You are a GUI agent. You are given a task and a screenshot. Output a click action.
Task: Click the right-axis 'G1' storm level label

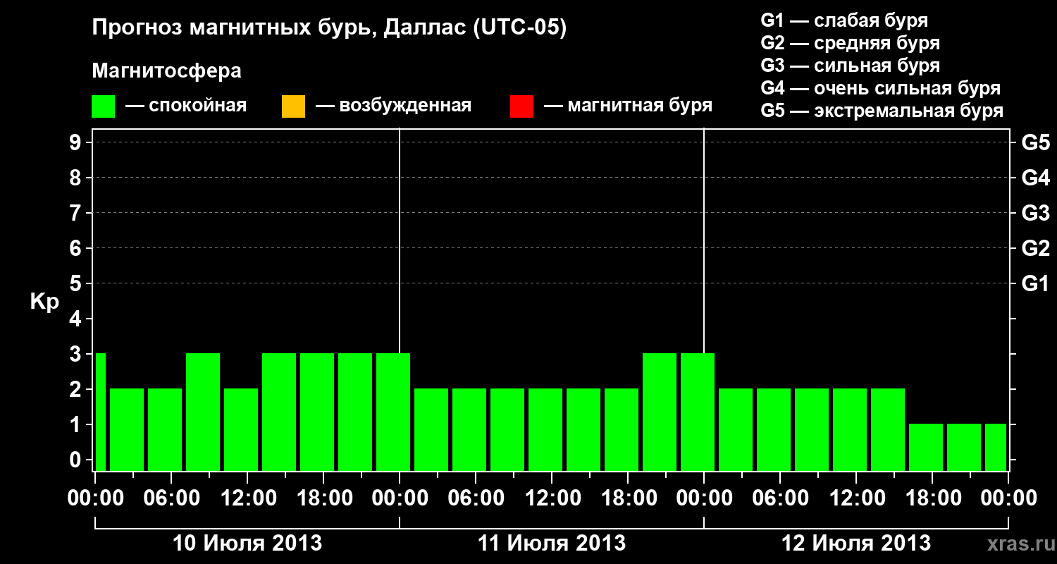[1036, 283]
